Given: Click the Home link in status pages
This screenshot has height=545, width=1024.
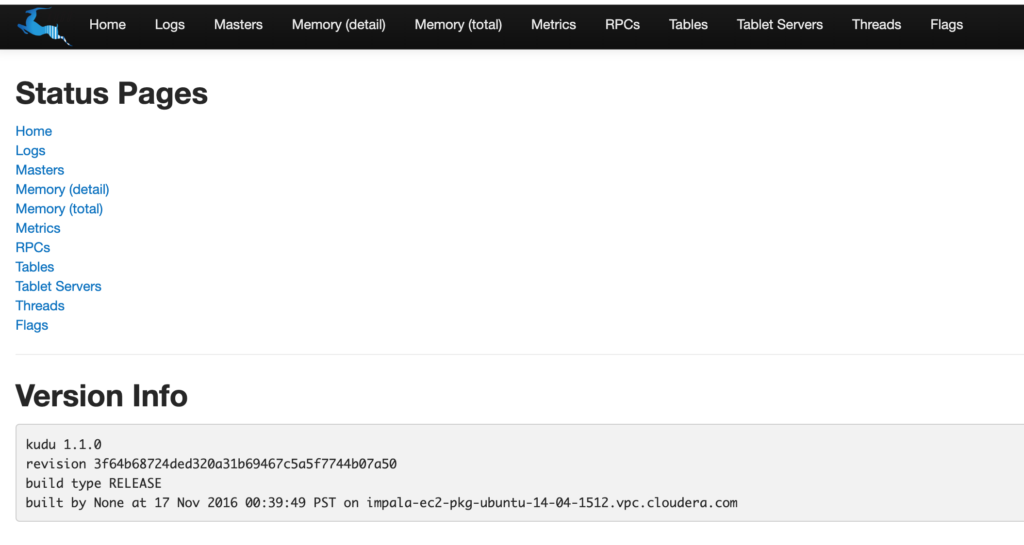Looking at the screenshot, I should tap(34, 131).
